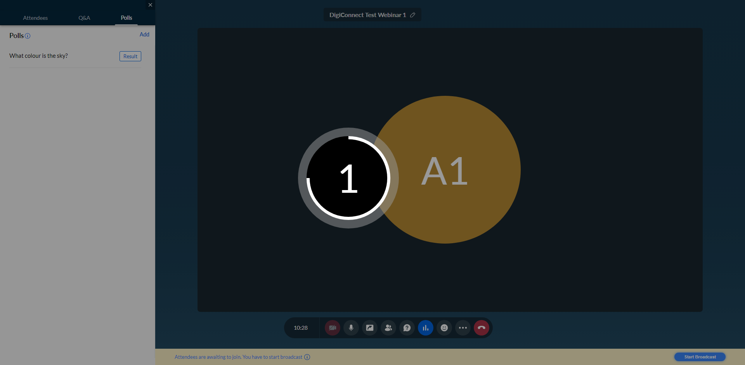Select the Polls tab
Image resolution: width=745 pixels, height=365 pixels.
pyautogui.click(x=126, y=18)
